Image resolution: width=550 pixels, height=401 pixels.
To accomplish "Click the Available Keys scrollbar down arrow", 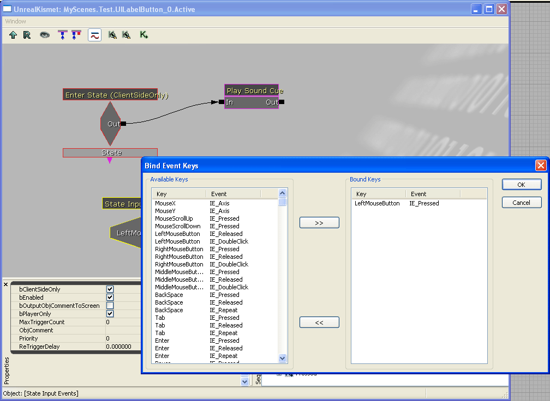I will 282,358.
